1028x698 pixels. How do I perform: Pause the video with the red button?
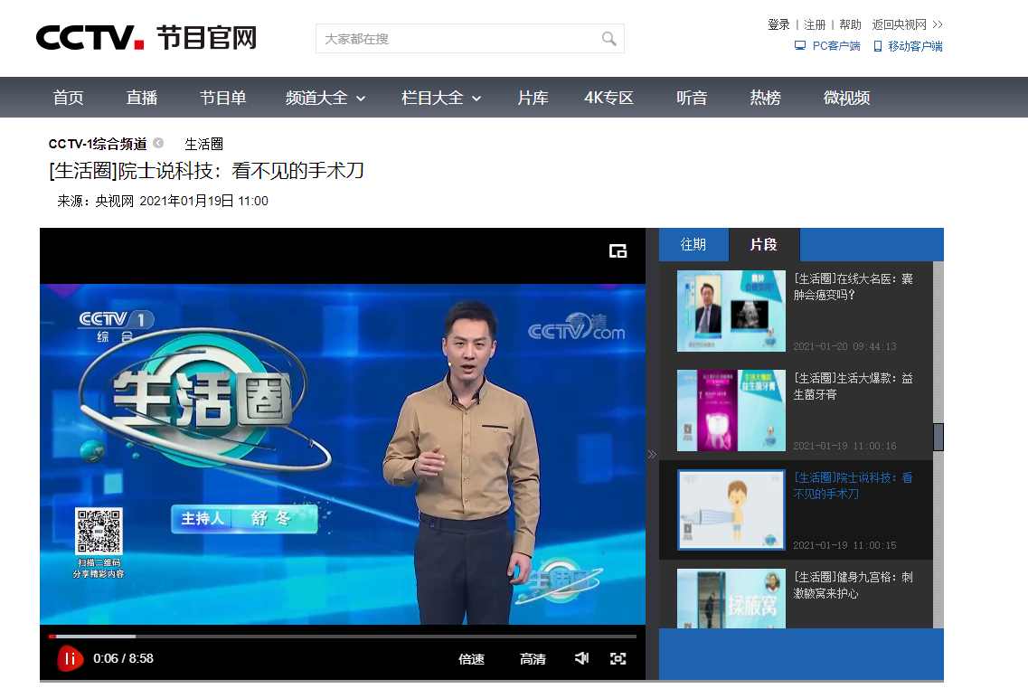[x=71, y=659]
